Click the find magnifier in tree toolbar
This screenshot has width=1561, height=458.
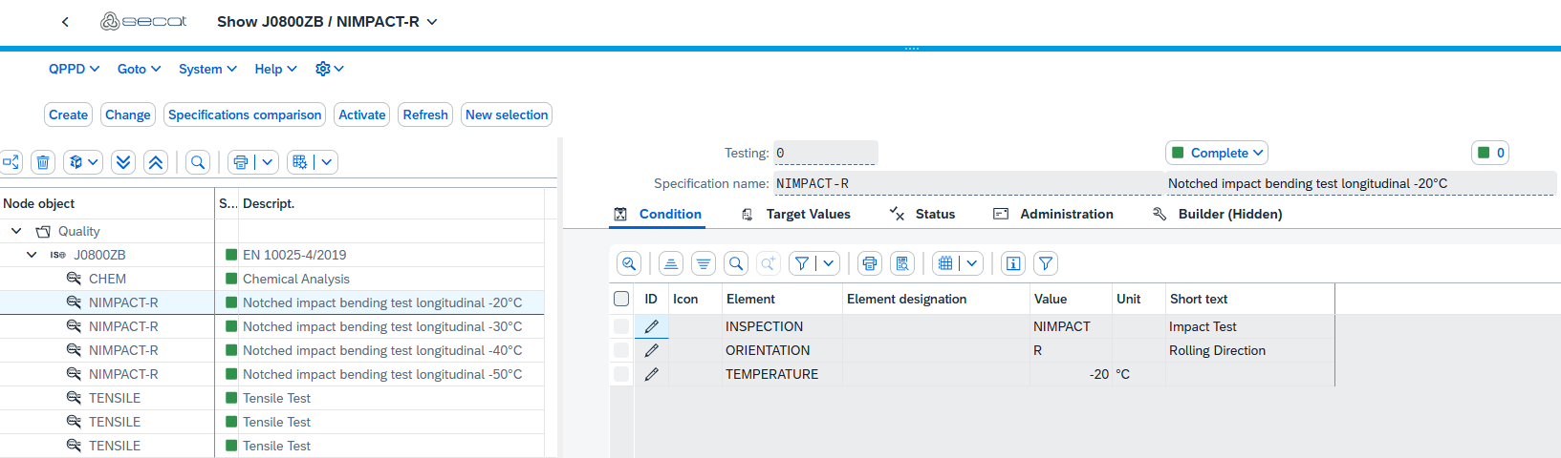click(x=198, y=162)
